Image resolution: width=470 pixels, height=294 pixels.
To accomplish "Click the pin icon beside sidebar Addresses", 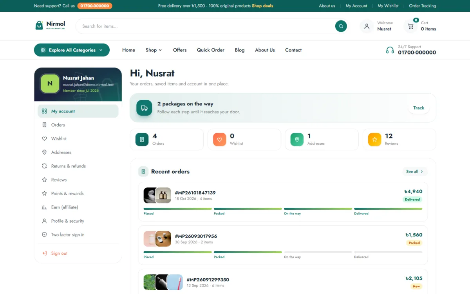I will (x=44, y=152).
